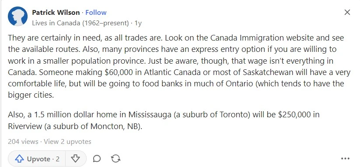Click the '$60,000' figure in the text
Screen dimensions: 360x167
tap(119, 72)
